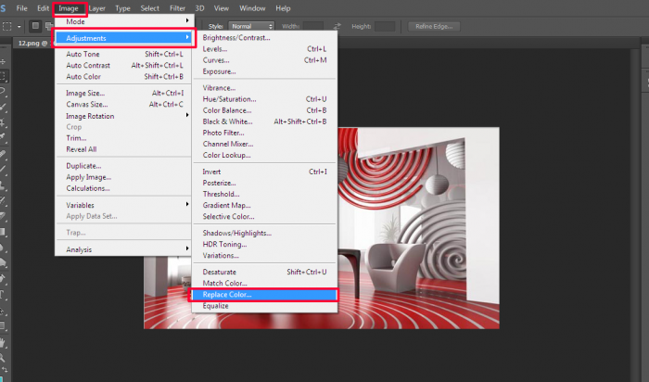Choose Match Color adjustment
Image resolution: width=649 pixels, height=382 pixels.
coord(264,283)
